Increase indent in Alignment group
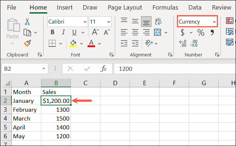This screenshot has width=236, height=146. [x=135, y=43]
